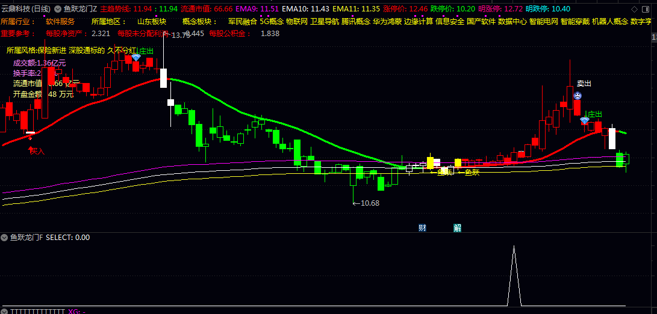Screen dimensions: 657x314
Task: Click the 主趋势线 11.94 value
Action: pos(126,9)
